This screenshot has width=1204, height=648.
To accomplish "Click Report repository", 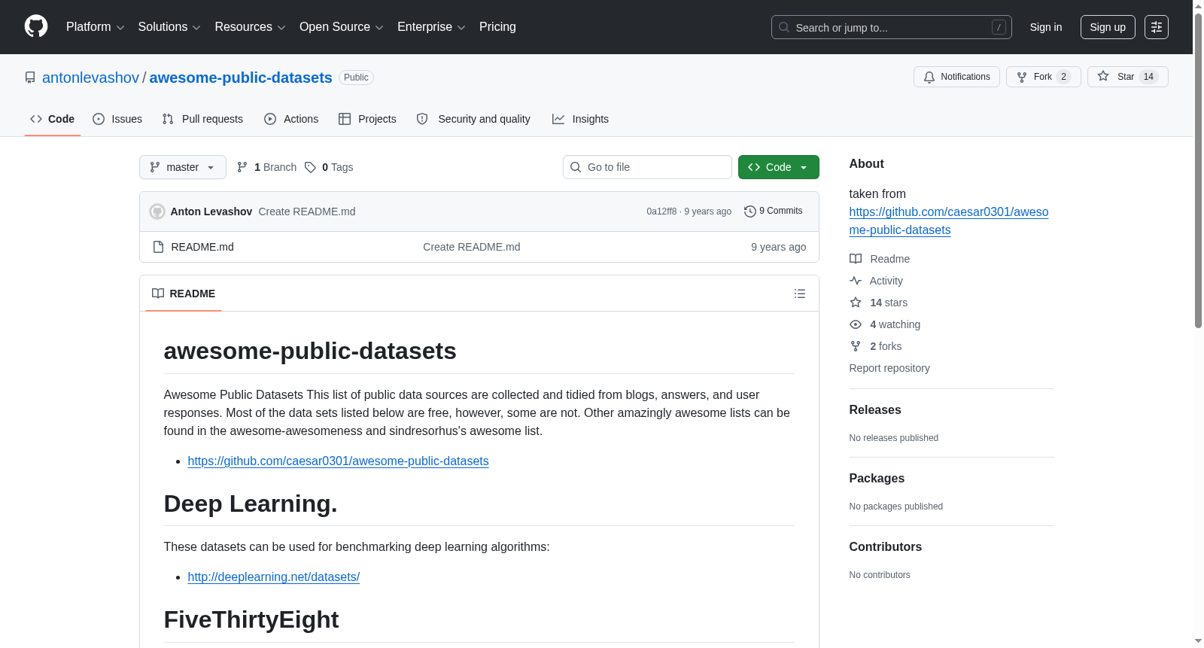I will tap(889, 368).
